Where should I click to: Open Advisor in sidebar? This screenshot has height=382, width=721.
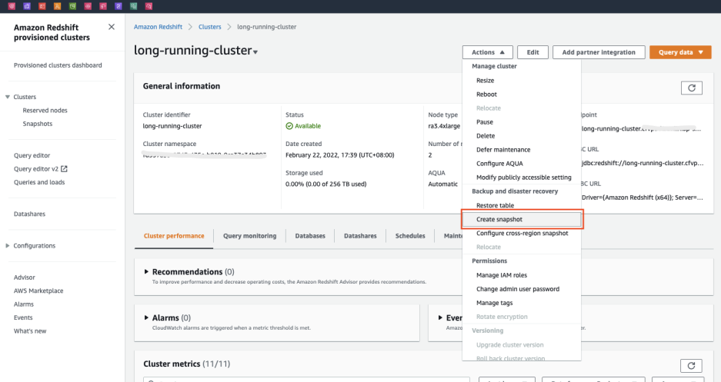25,277
